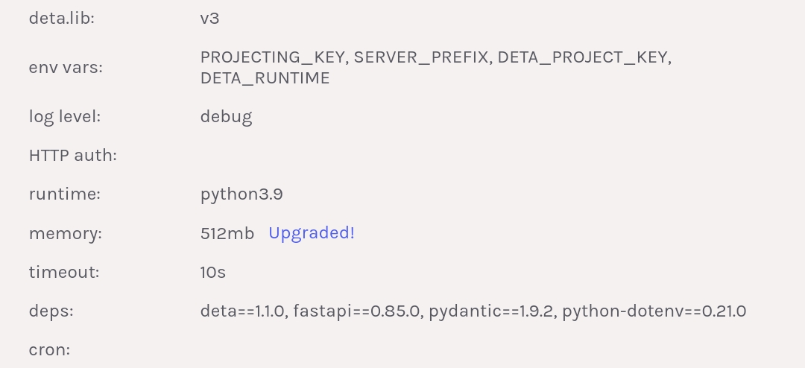This screenshot has height=368, width=805.
Task: Select the 512mb memory value
Action: 227,233
